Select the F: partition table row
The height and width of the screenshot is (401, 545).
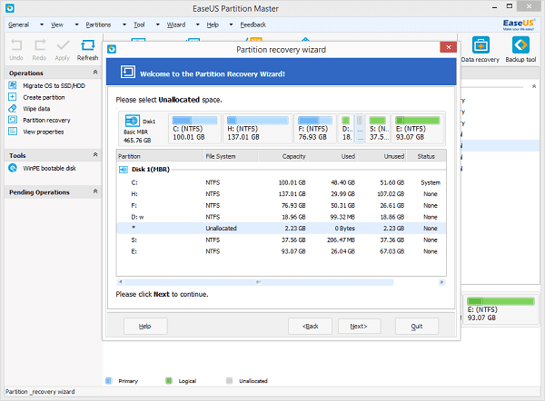(282, 205)
